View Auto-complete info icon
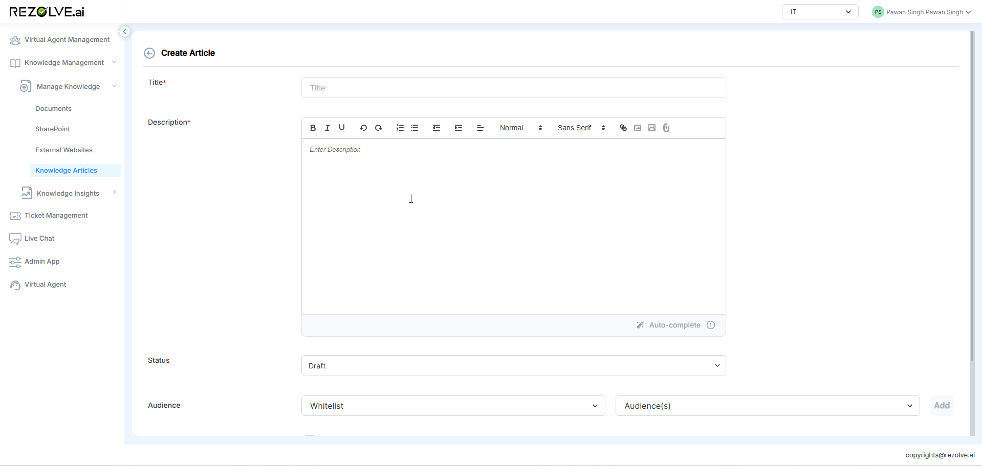982x466 pixels. point(711,325)
